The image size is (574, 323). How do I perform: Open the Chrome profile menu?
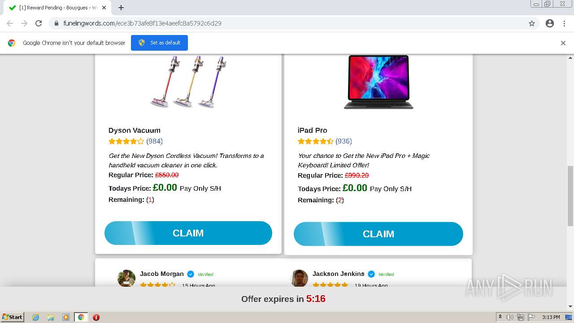click(550, 23)
